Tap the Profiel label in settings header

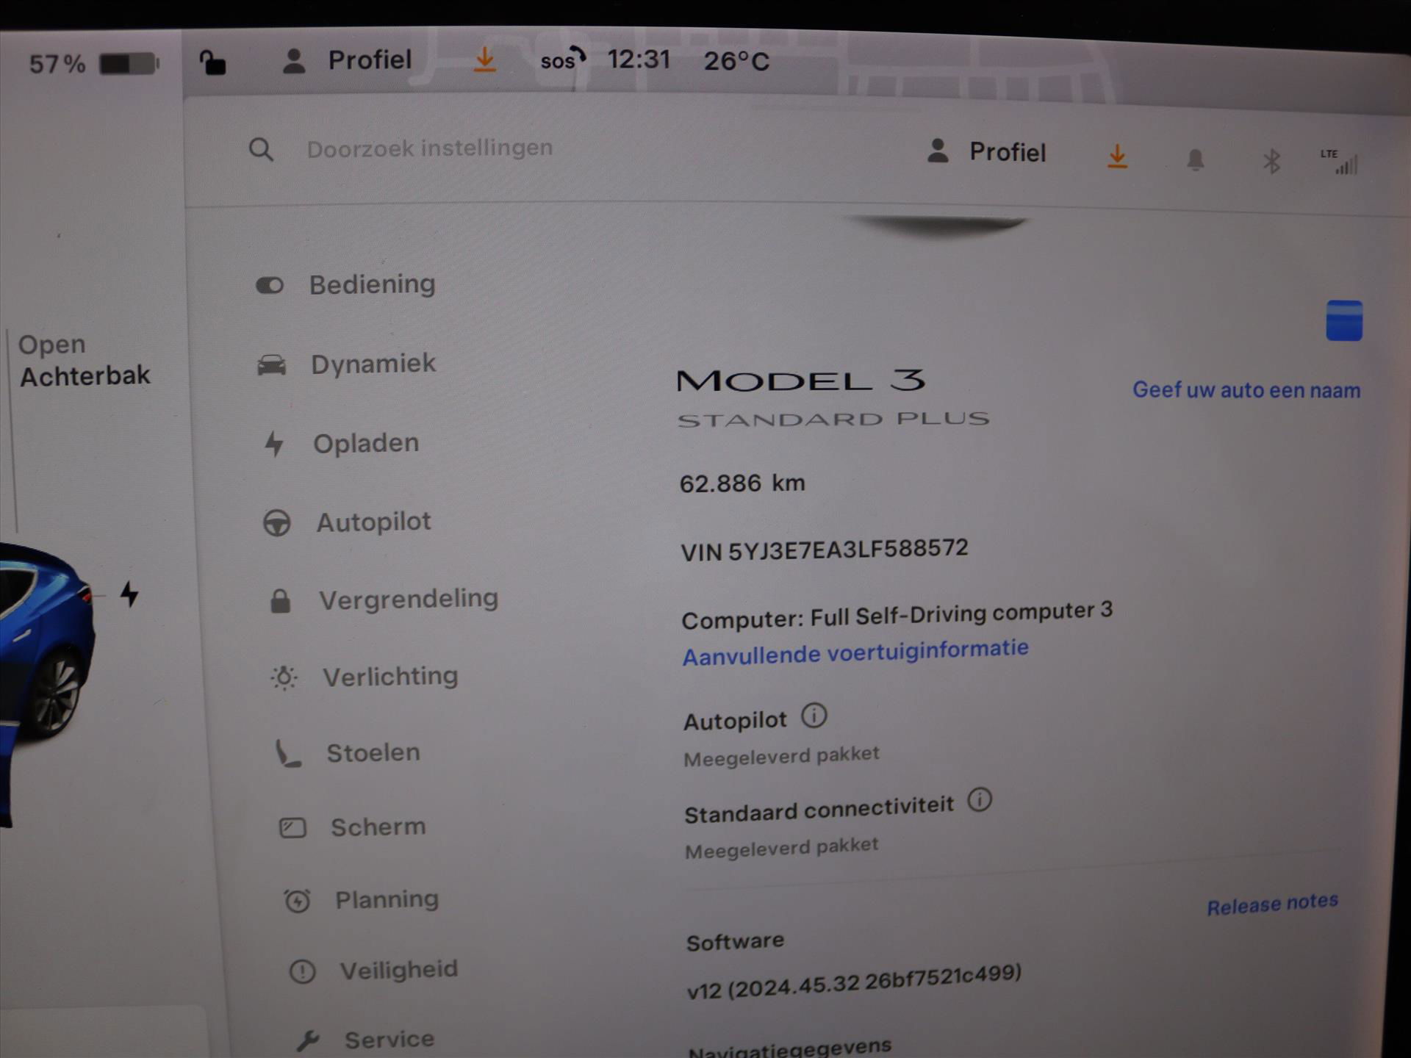1007,152
